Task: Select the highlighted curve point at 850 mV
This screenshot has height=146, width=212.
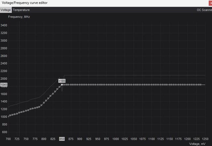Action: pos(62,85)
